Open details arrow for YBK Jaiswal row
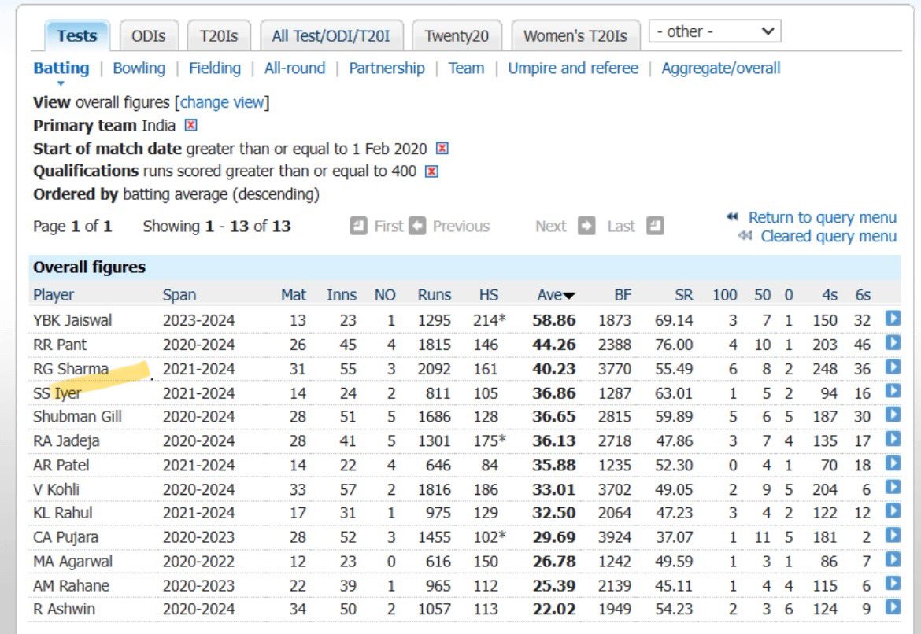The width and height of the screenshot is (921, 634). (x=893, y=318)
